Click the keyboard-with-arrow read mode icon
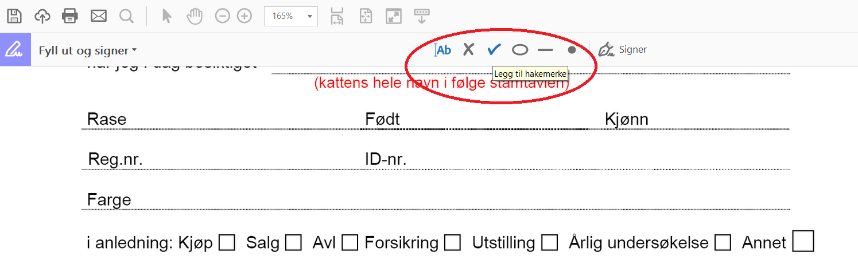This screenshot has height=271, width=858. 422,16
